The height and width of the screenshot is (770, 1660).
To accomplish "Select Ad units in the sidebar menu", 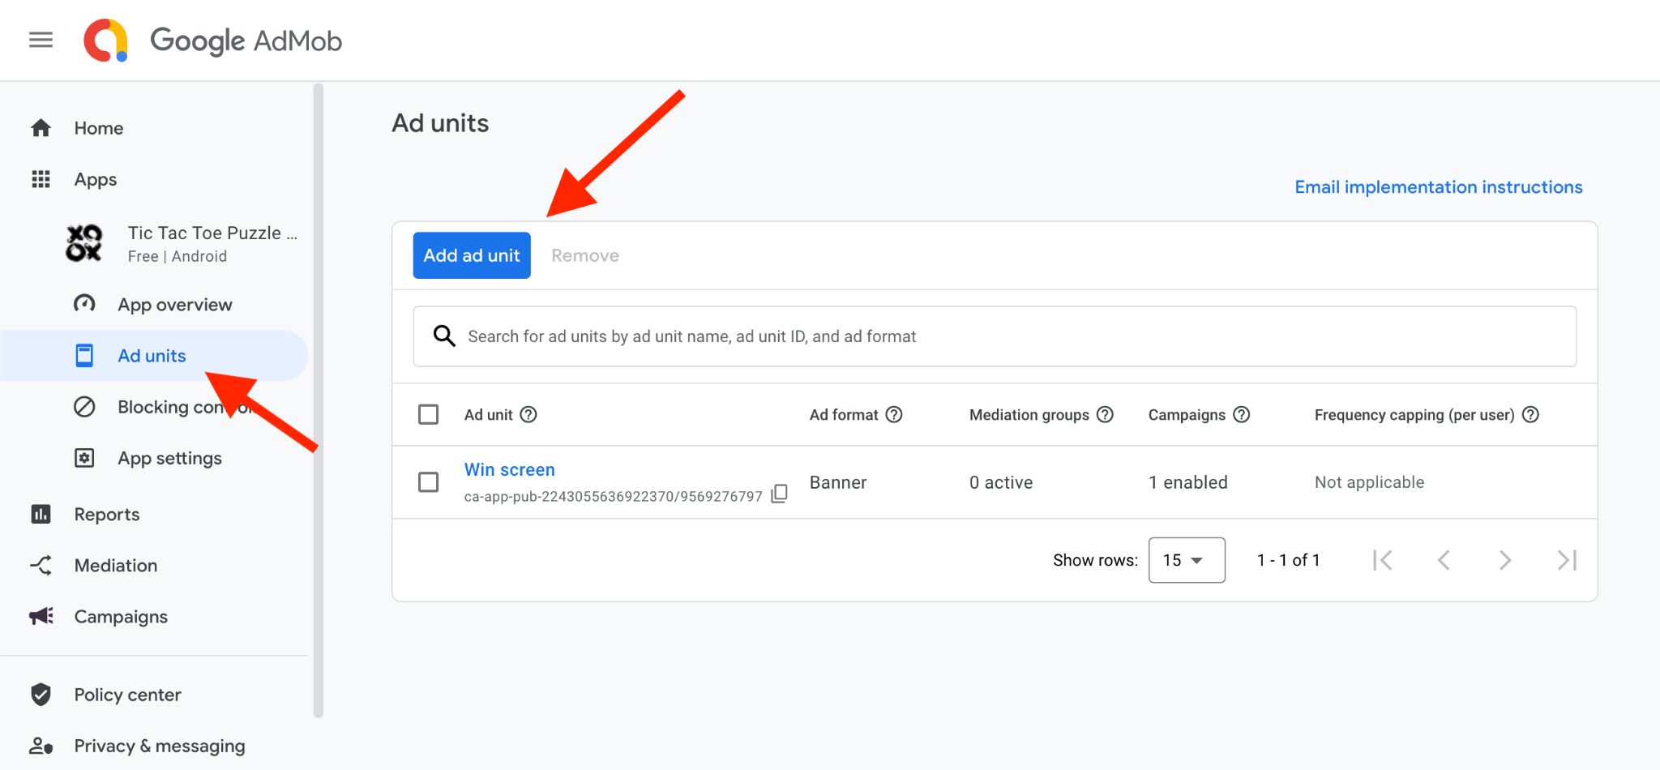I will point(151,355).
